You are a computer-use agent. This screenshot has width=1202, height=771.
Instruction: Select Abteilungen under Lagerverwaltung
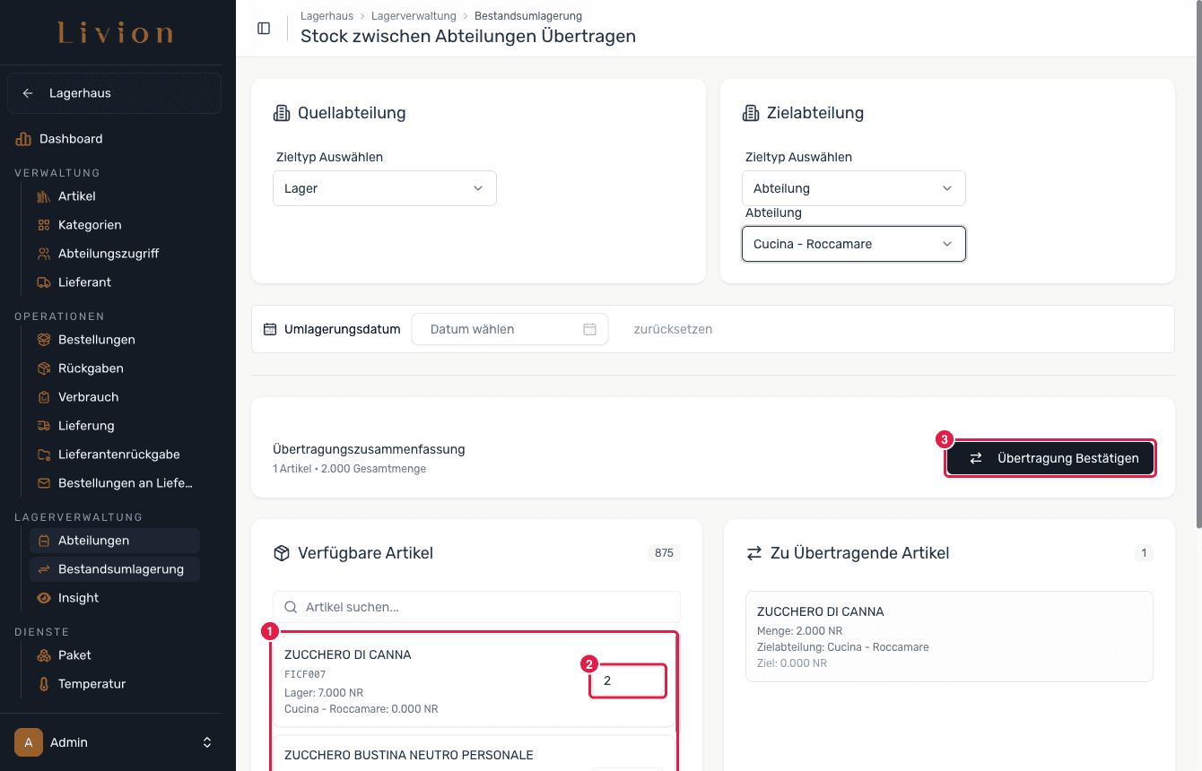tap(115, 541)
